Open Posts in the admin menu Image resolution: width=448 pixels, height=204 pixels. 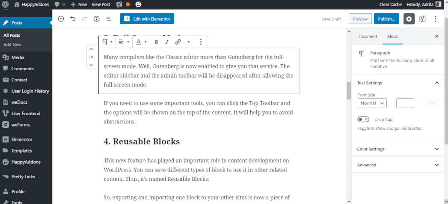coord(26,23)
